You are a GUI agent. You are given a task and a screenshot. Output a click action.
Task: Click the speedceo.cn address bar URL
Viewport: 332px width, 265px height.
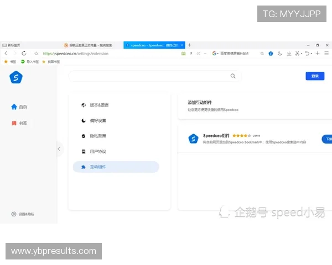point(76,54)
